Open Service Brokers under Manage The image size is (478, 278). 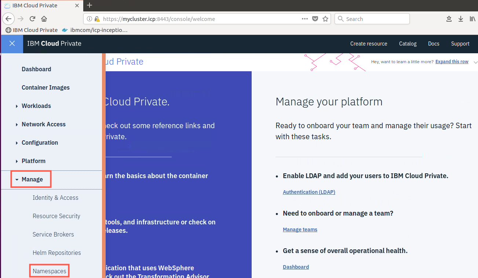[53, 234]
